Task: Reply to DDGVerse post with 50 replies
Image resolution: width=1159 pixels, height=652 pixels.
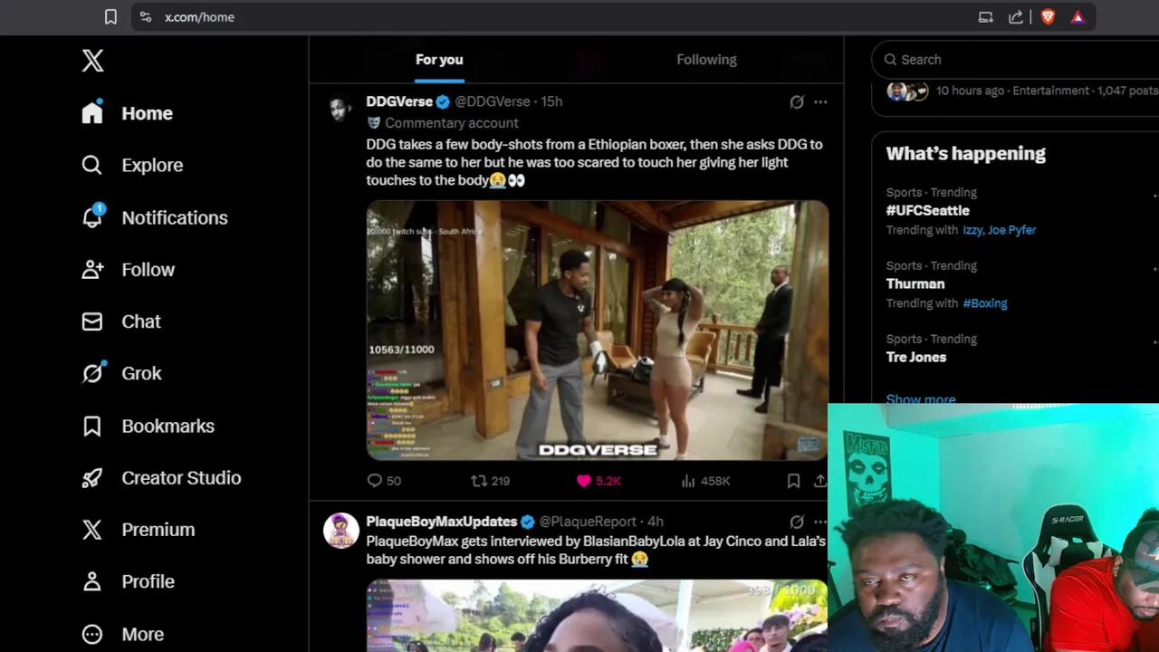Action: pos(384,481)
